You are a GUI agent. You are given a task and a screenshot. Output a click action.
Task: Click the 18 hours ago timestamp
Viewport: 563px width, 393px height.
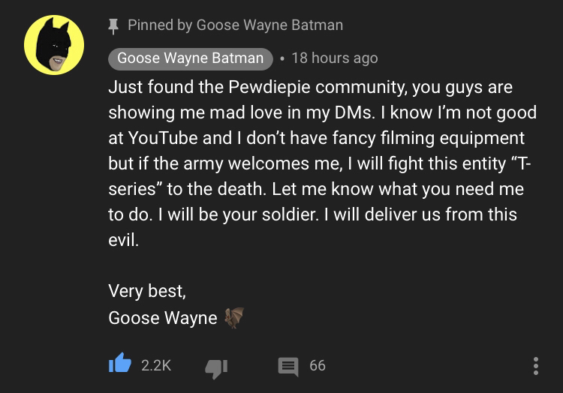tap(335, 58)
